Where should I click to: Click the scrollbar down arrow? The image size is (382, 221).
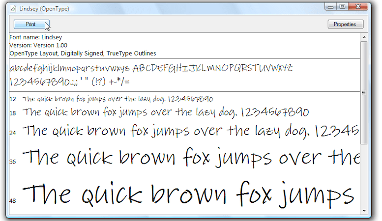tap(364, 211)
